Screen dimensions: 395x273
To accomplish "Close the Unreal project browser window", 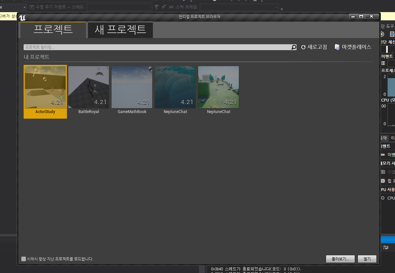I will 371,16.
